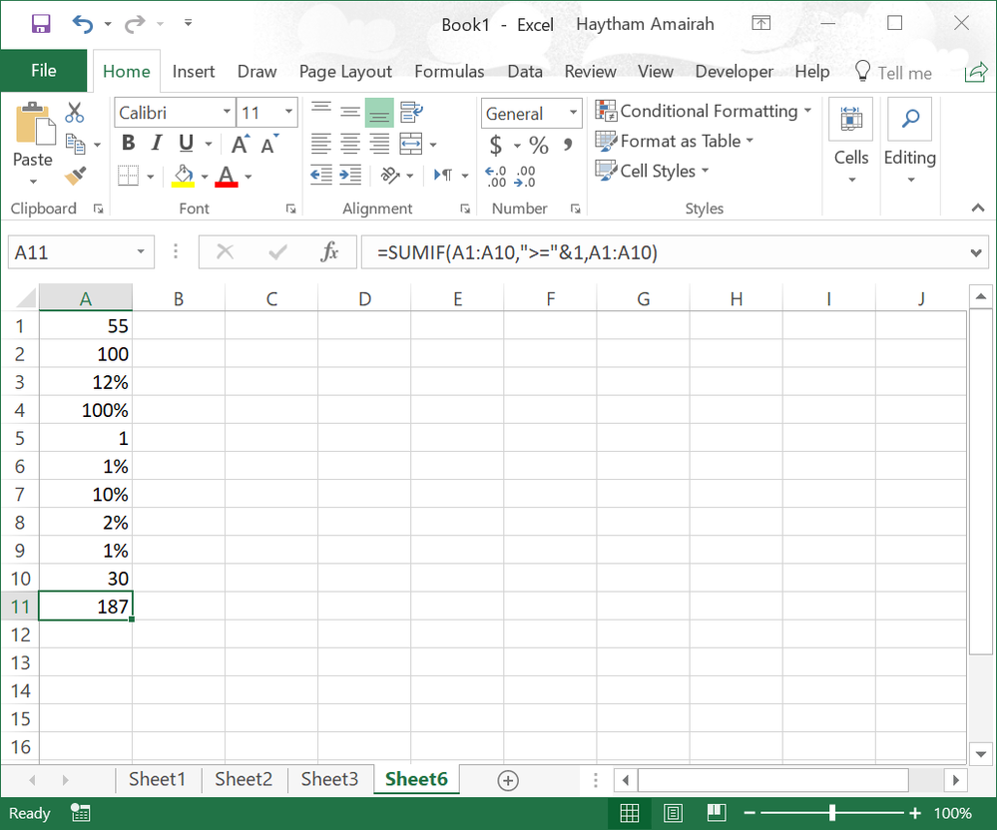Apply Percent Style

539,145
